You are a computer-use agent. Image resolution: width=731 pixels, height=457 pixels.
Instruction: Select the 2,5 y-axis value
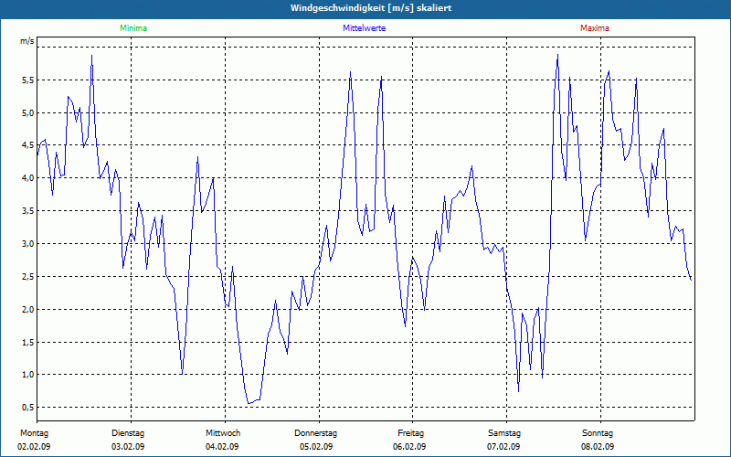point(27,277)
